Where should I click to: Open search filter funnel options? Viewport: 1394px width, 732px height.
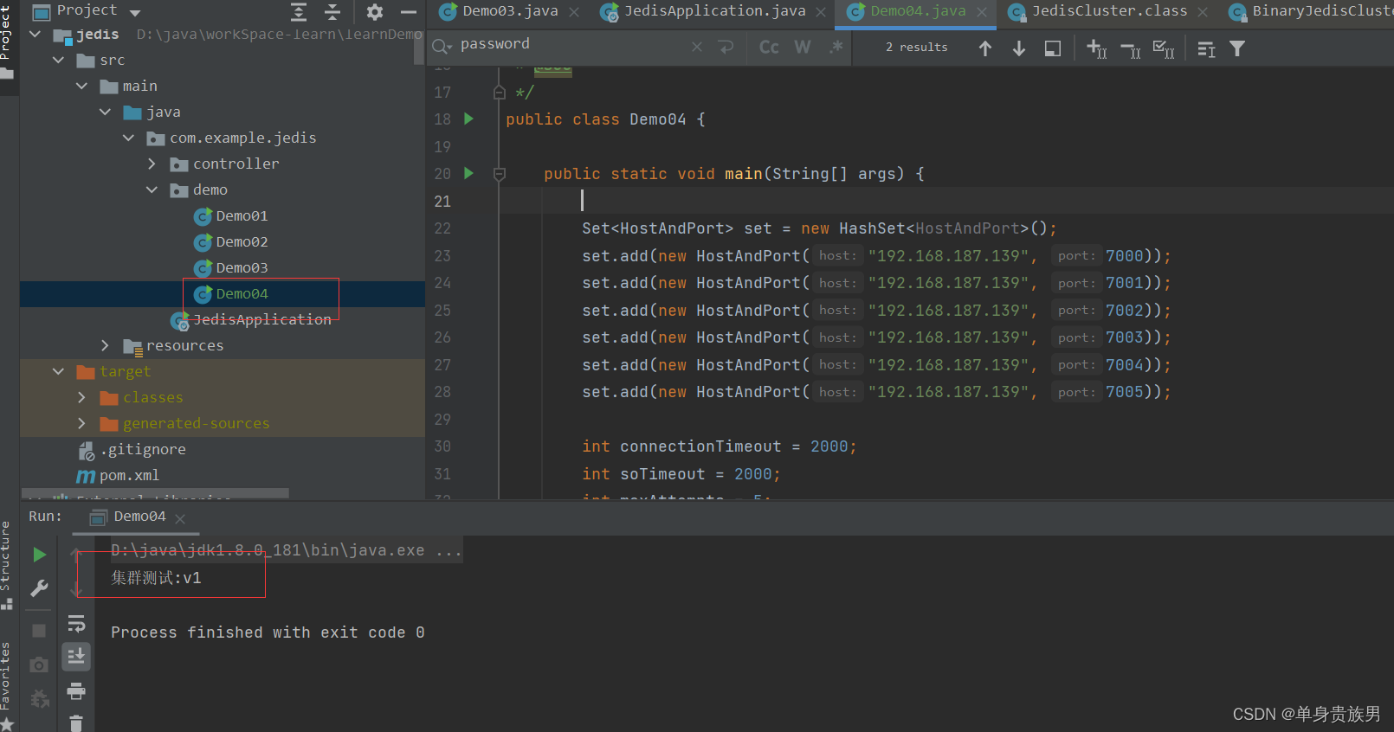pyautogui.click(x=1237, y=48)
